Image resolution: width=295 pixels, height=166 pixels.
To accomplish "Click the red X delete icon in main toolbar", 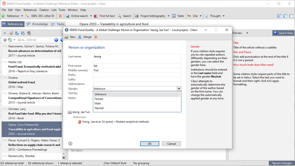I will tap(60, 16).
